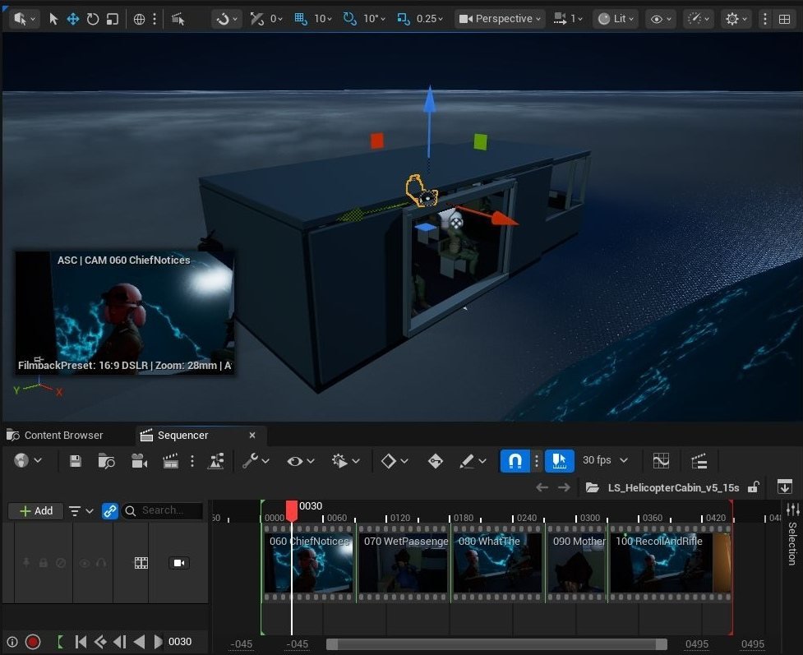The image size is (803, 655).
Task: Activate the translate (move) gizmo tool
Action: click(72, 19)
